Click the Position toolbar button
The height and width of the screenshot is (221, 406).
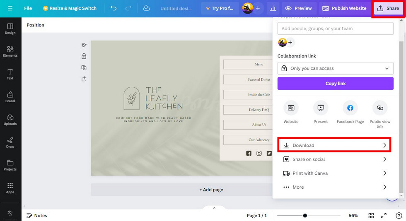tap(36, 25)
